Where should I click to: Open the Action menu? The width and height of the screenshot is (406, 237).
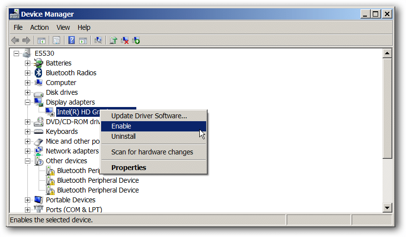point(39,27)
